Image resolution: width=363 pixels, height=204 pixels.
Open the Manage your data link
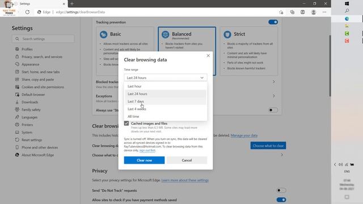[244, 135]
